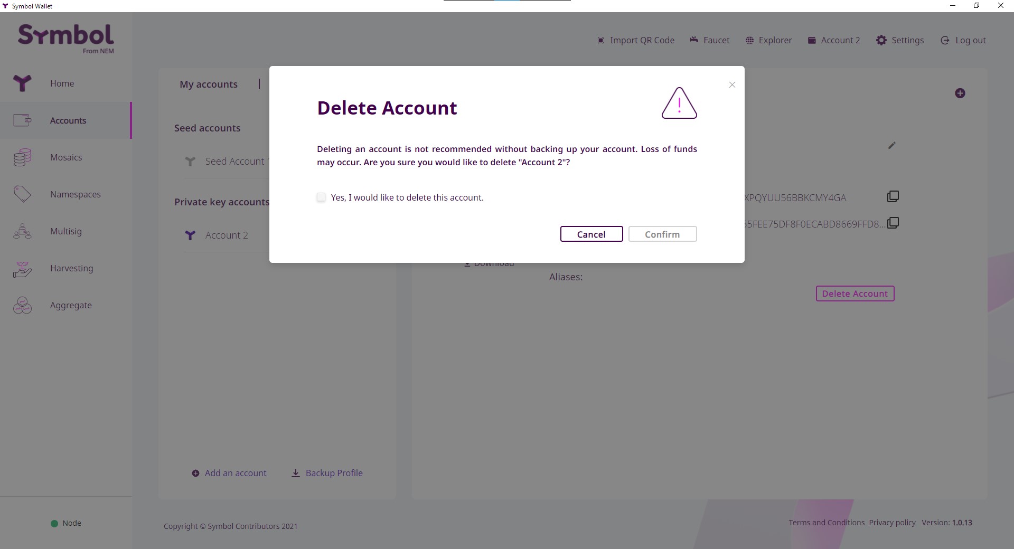Click the Aggregate circles icon
Viewport: 1014px width, 549px height.
click(x=22, y=305)
